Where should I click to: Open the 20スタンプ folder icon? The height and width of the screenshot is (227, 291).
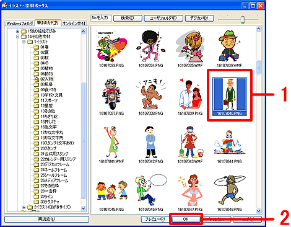pyautogui.click(x=36, y=148)
